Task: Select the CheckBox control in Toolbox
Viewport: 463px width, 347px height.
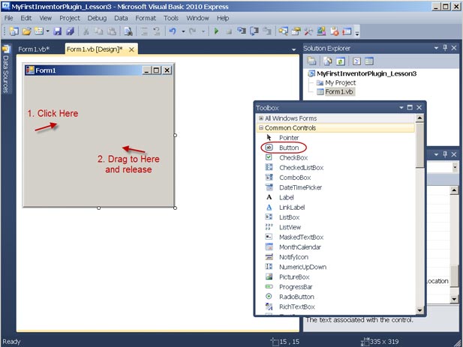Action: pyautogui.click(x=293, y=157)
